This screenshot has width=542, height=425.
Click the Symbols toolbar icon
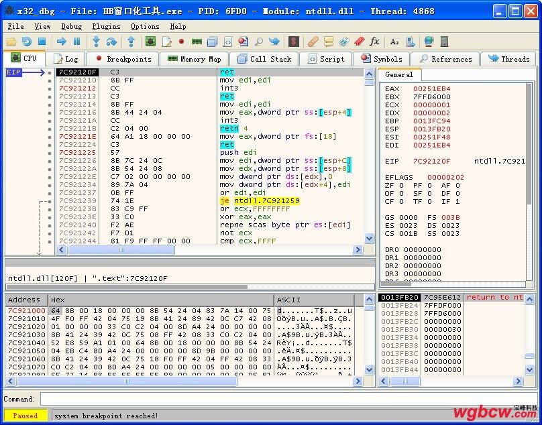[243, 42]
